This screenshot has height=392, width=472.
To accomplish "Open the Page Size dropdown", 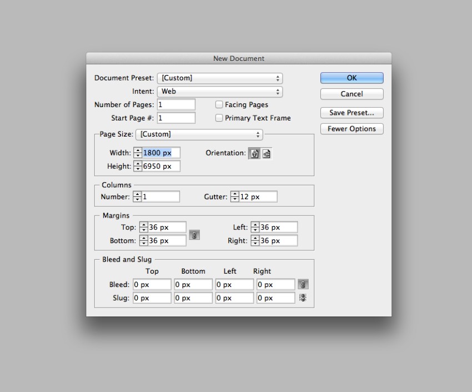I will [199, 134].
